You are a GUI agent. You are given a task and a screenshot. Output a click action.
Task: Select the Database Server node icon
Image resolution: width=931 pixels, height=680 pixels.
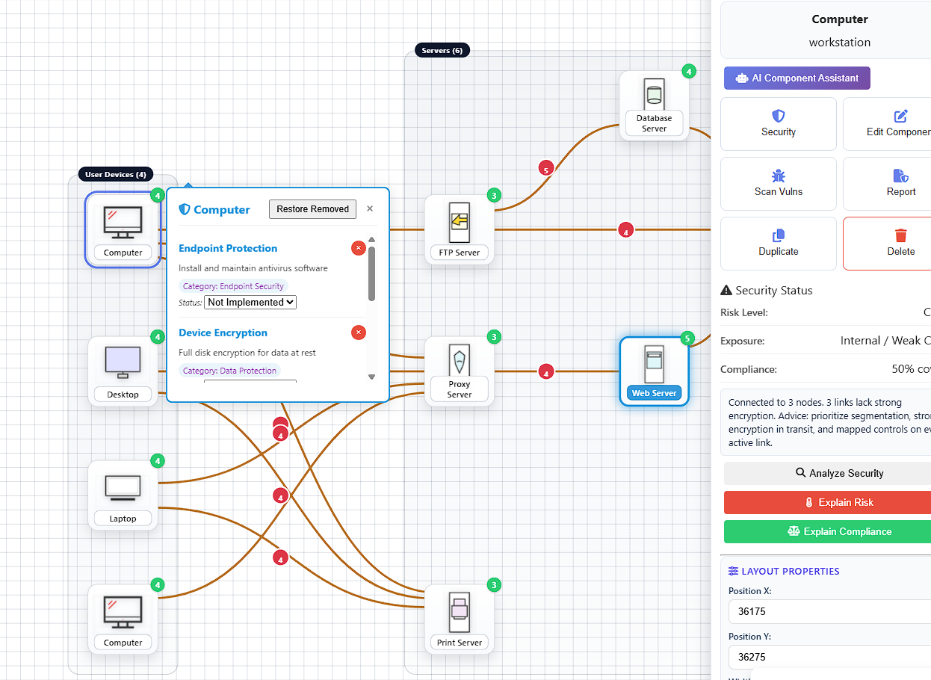(x=654, y=95)
